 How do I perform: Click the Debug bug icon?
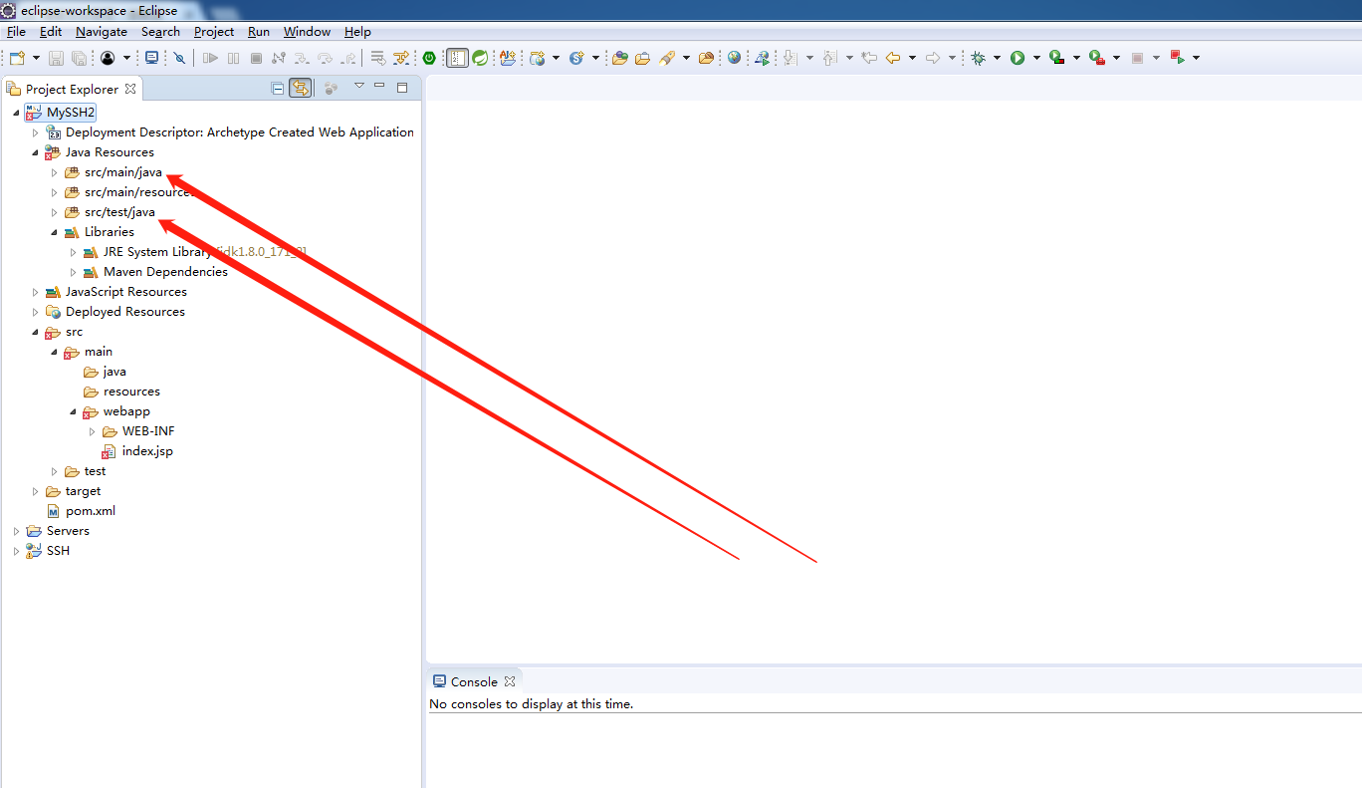tap(978, 58)
